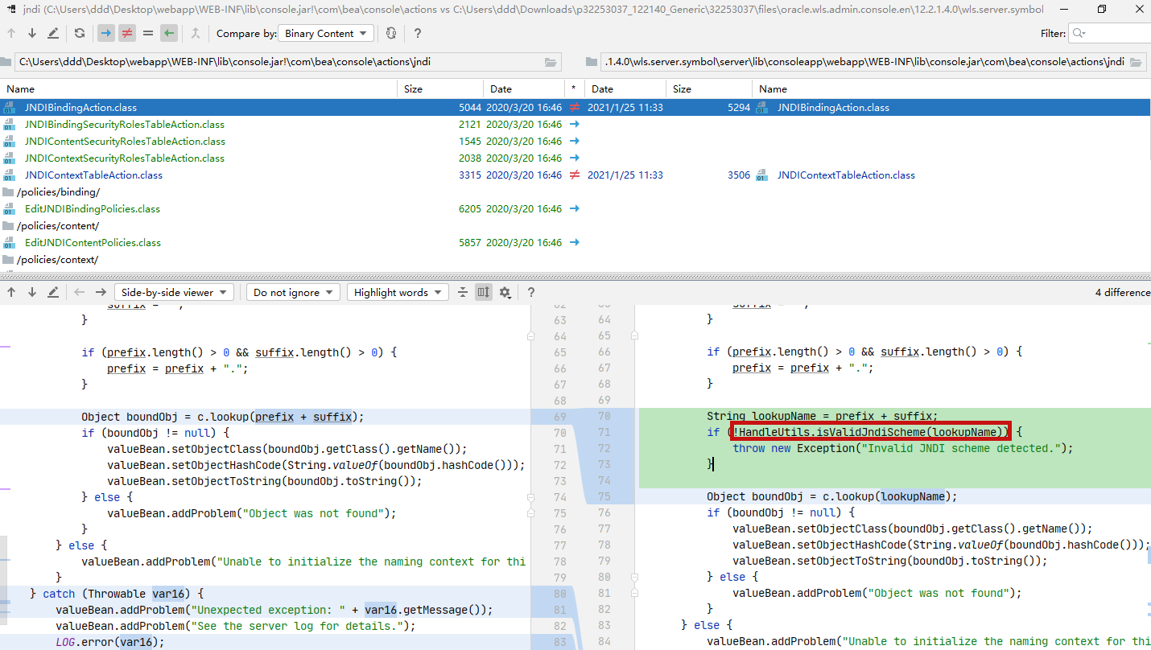Click class file icon of right JNDIBindingAction.class
This screenshot has height=650, width=1151.
click(x=761, y=107)
